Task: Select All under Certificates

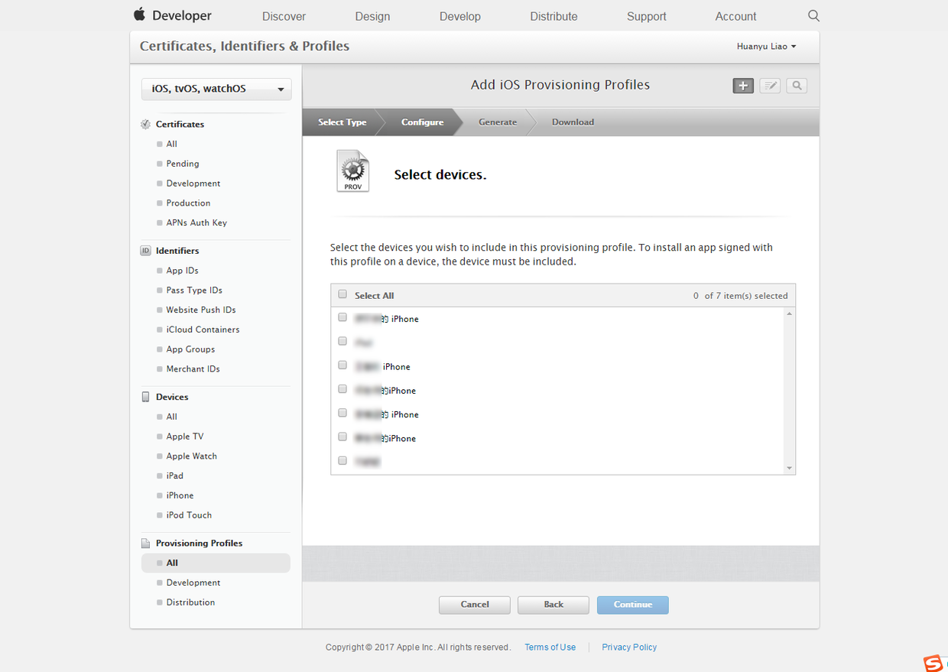Action: pos(171,144)
